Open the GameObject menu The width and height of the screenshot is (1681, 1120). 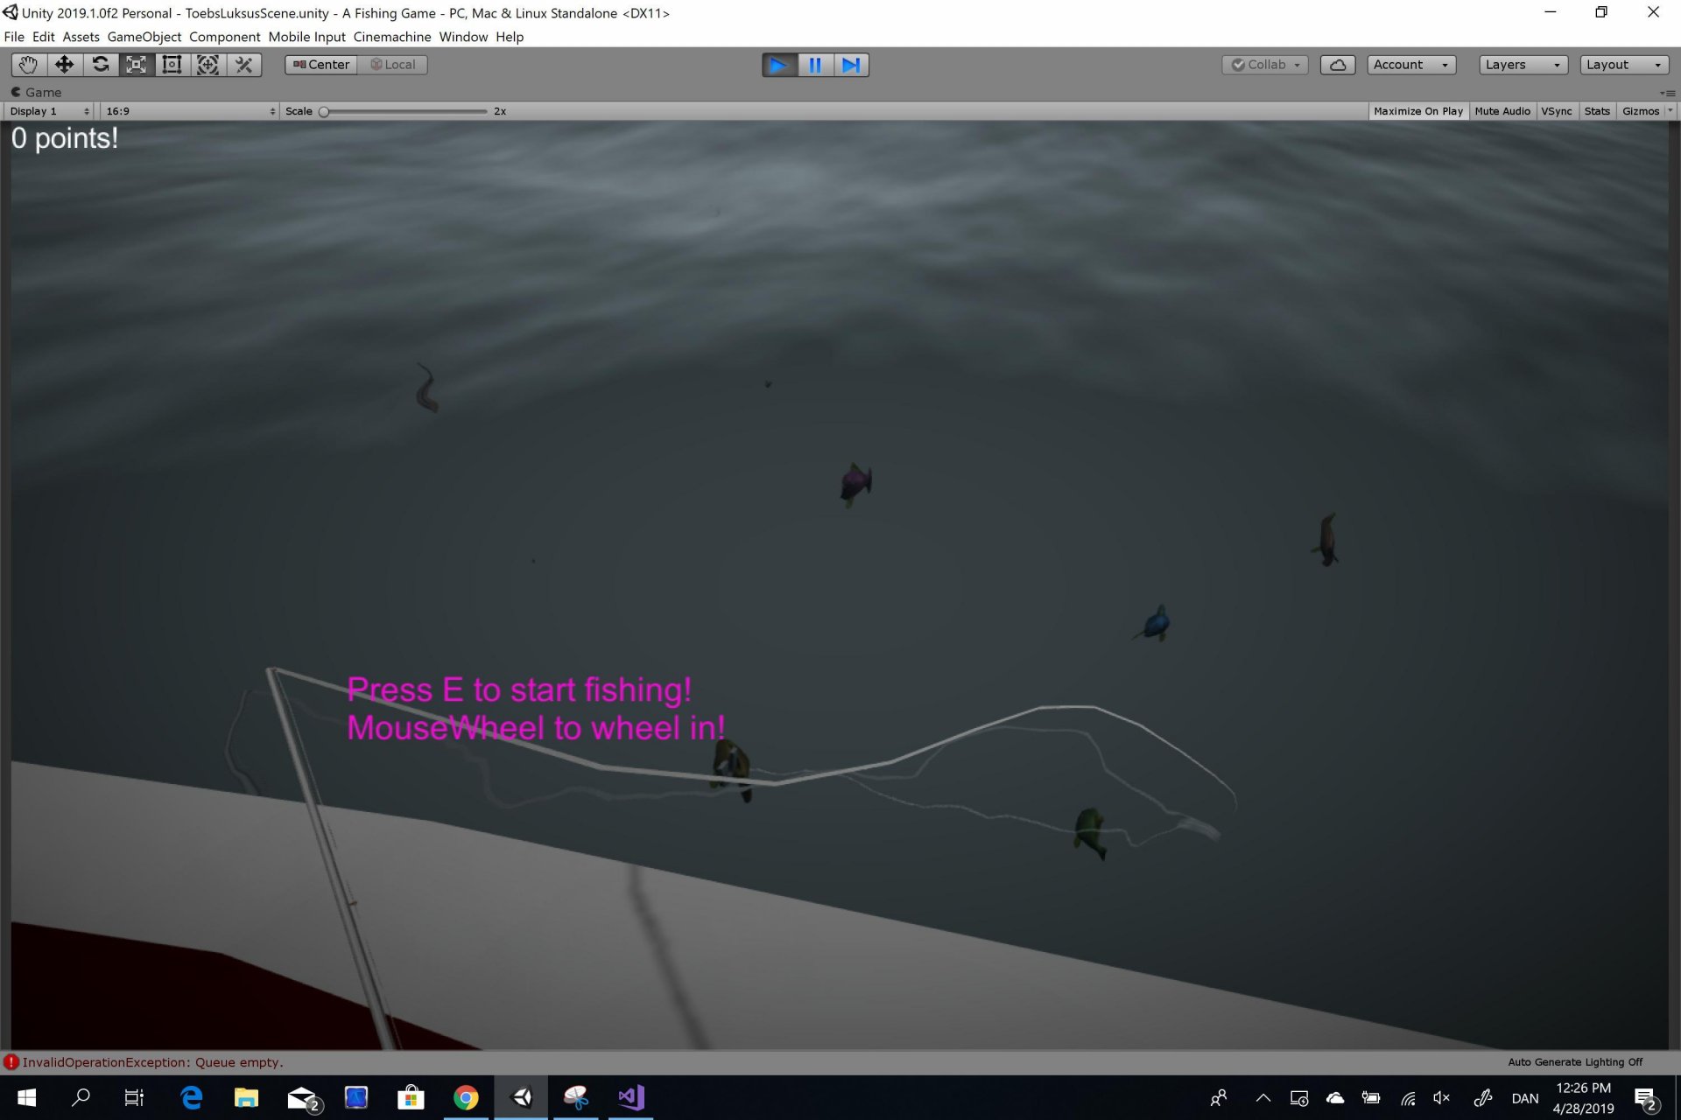pyautogui.click(x=144, y=37)
